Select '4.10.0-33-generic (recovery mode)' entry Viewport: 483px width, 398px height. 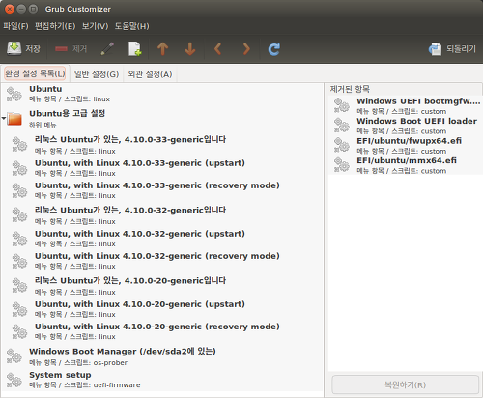157,185
